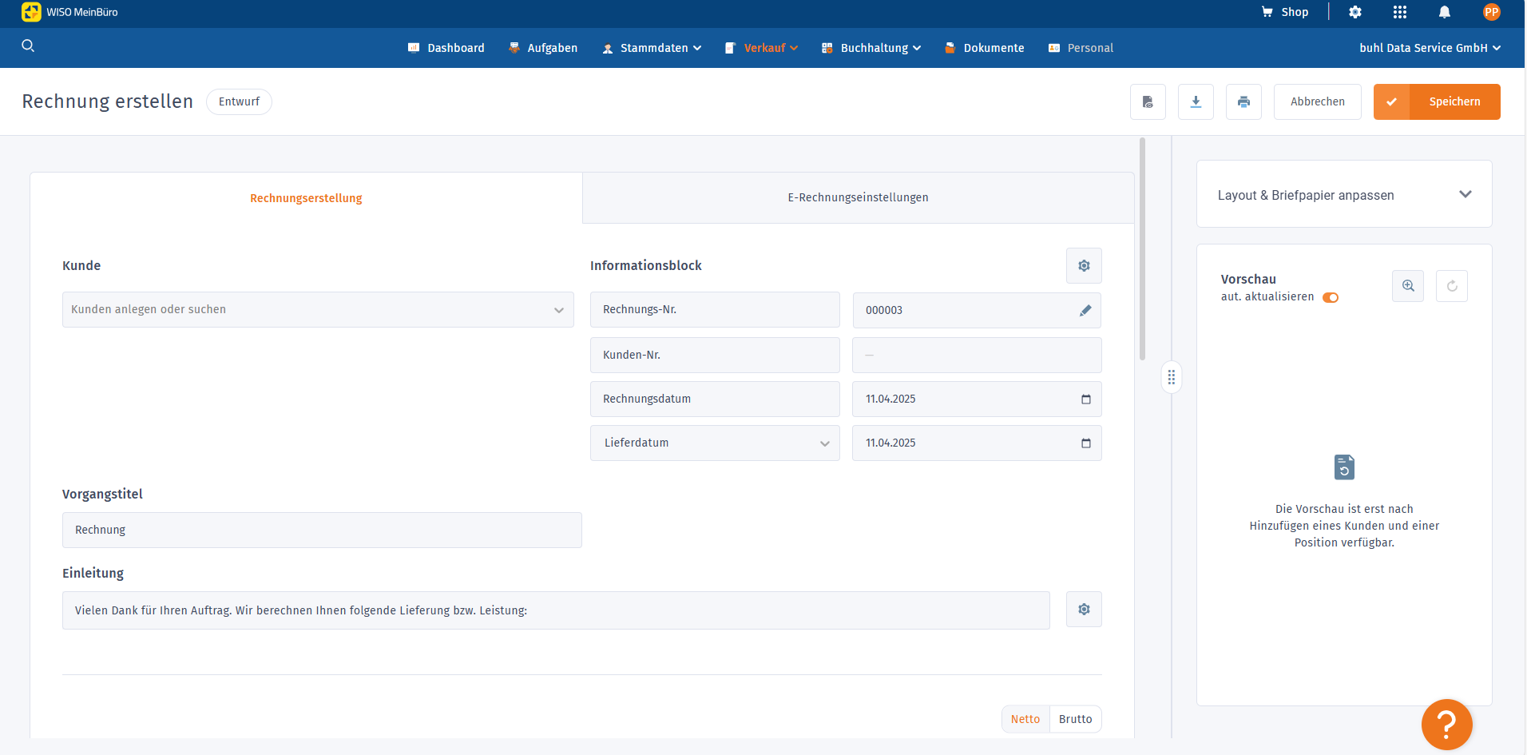Viewport: 1527px width, 755px height.
Task: Click the download icon button
Action: [x=1196, y=101]
